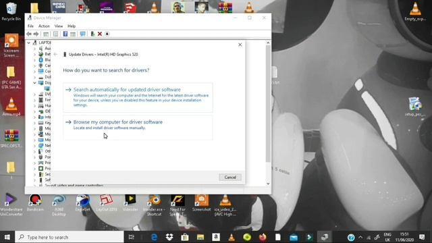Expand the Firmware node chevron
This screenshot has height=243, width=432.
[34, 100]
